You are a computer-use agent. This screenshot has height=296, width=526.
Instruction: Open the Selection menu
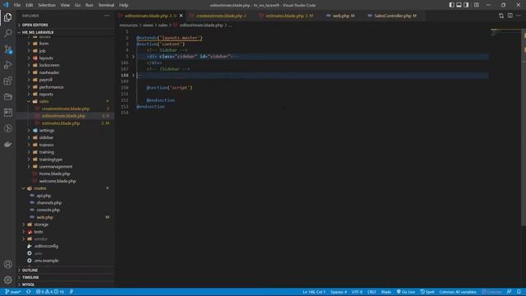pos(47,5)
